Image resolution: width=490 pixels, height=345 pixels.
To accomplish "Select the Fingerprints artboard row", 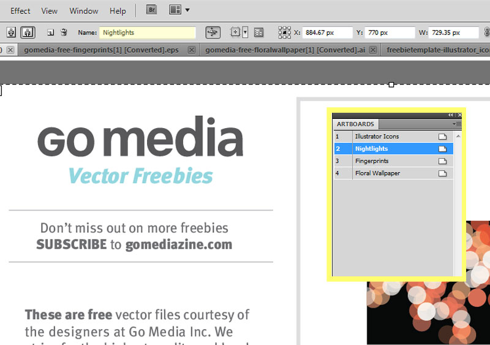I will point(394,161).
